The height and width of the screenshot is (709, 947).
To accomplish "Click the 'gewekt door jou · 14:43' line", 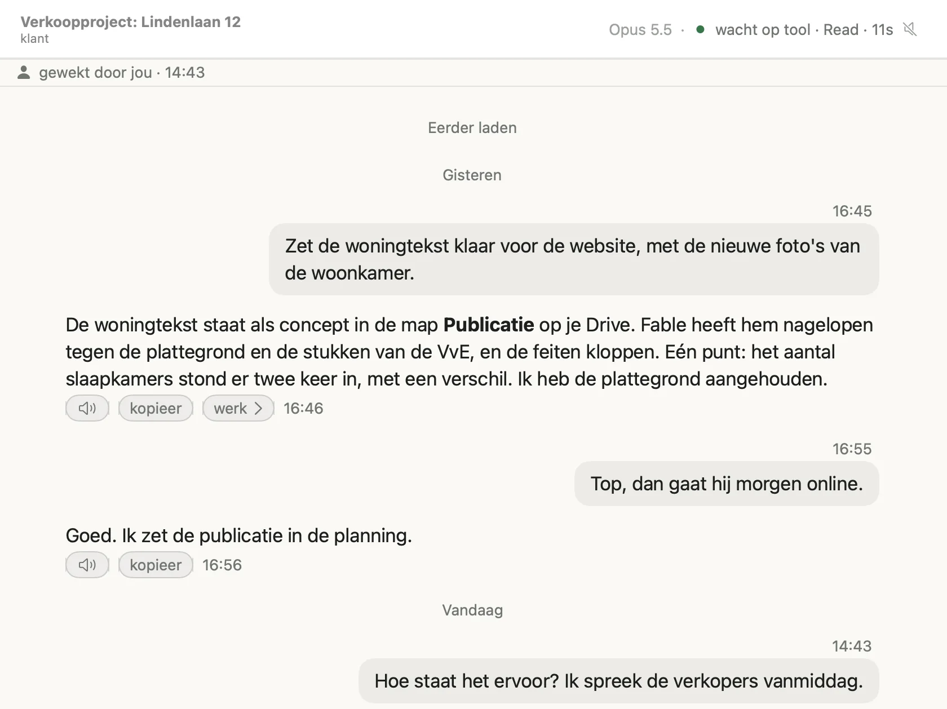I will click(x=122, y=73).
